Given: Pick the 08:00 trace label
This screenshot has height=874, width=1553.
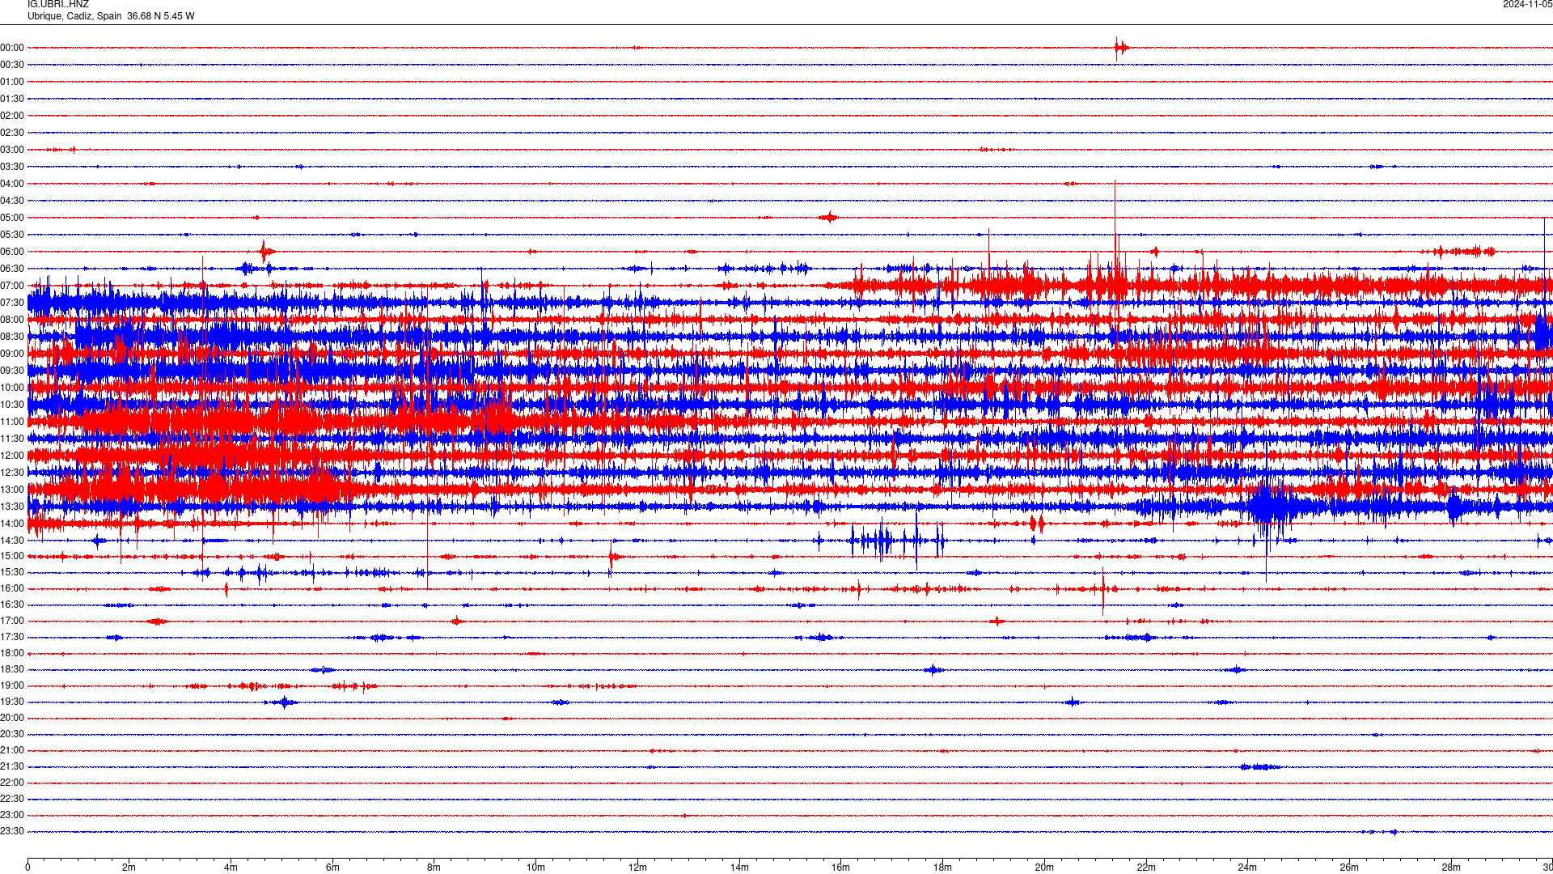Looking at the screenshot, I should 12,320.
